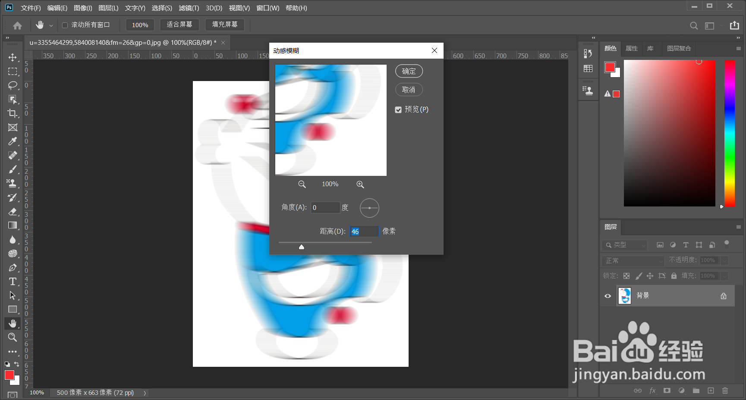Click the foreground color swatch in Color panel
The width and height of the screenshot is (746, 400).
coord(610,67)
